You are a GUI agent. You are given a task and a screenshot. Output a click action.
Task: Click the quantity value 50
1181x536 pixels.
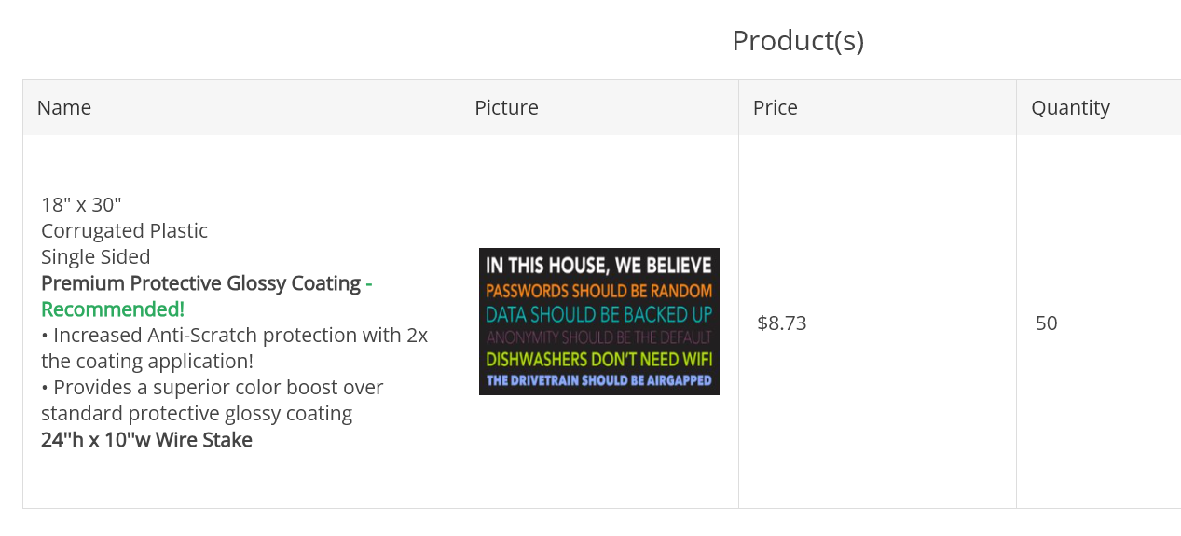coord(1046,323)
